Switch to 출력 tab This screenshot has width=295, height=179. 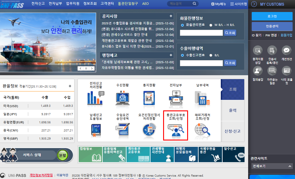[233, 110]
